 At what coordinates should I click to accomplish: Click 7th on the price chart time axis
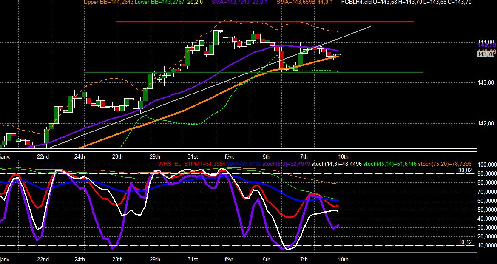(304, 156)
